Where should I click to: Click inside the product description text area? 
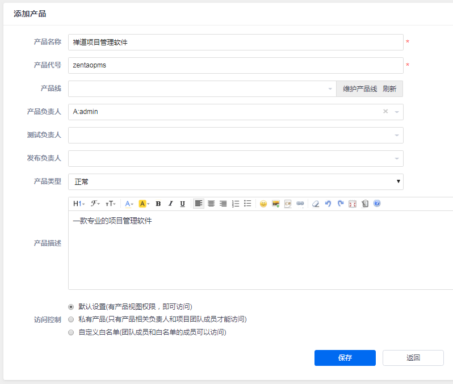261,250
